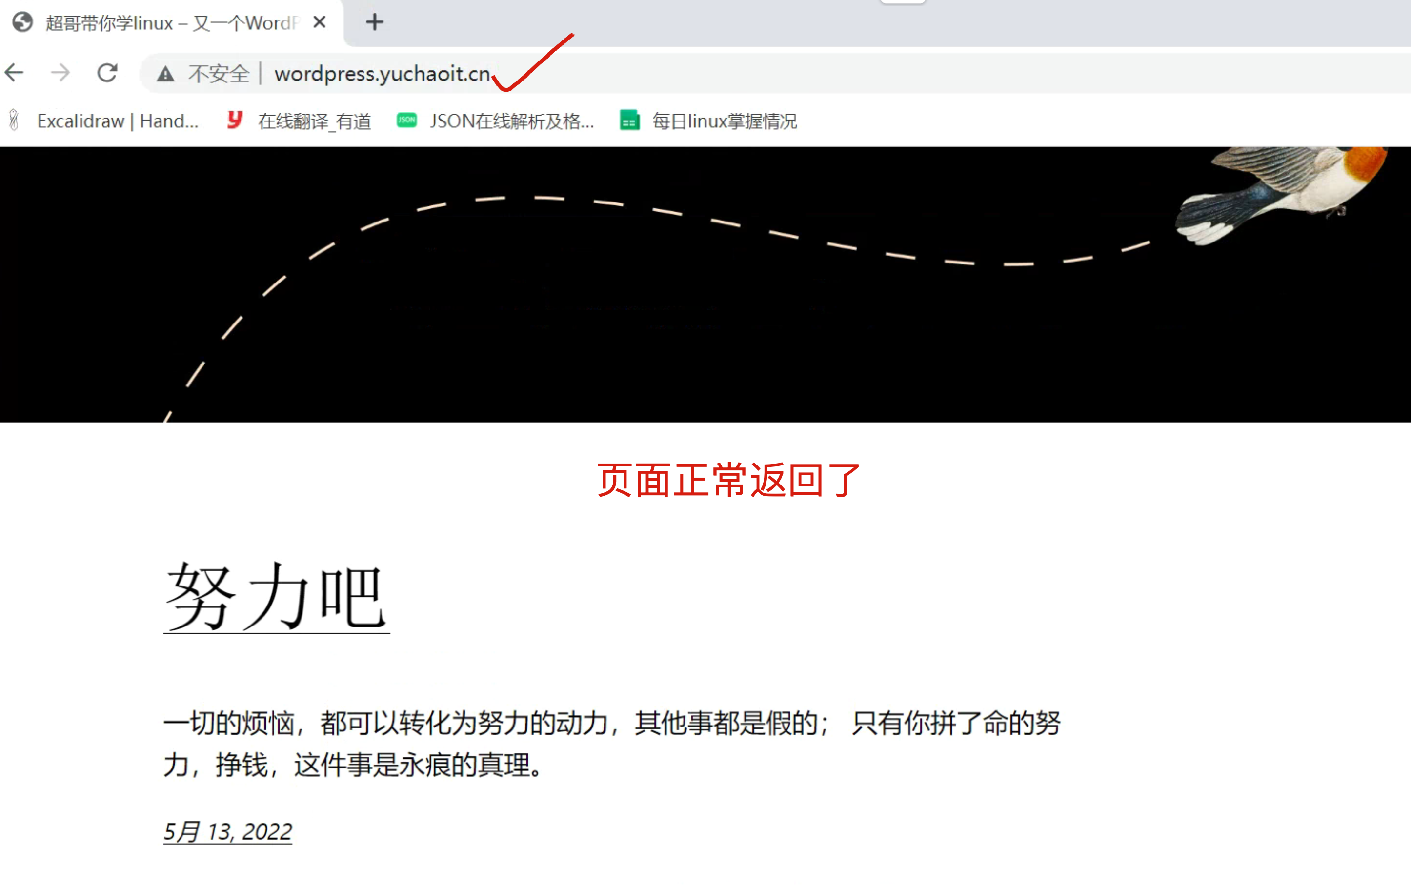Open the Excalidraw | Hand... bookmark
This screenshot has width=1411, height=889.
(117, 121)
